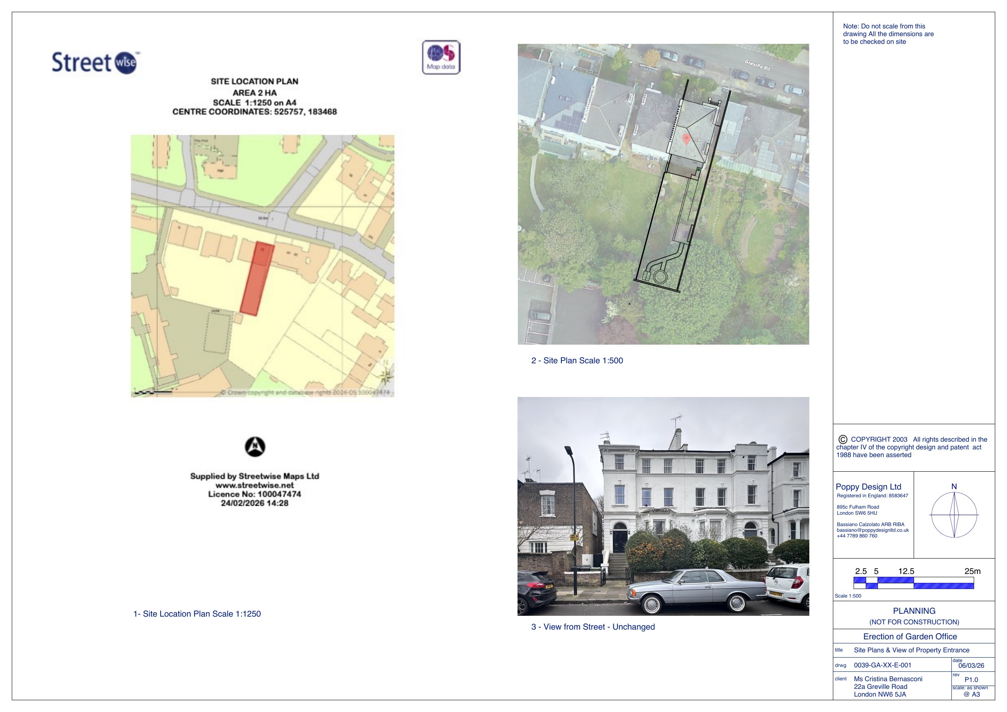
Task: Click the street view photo
Action: tap(663, 506)
